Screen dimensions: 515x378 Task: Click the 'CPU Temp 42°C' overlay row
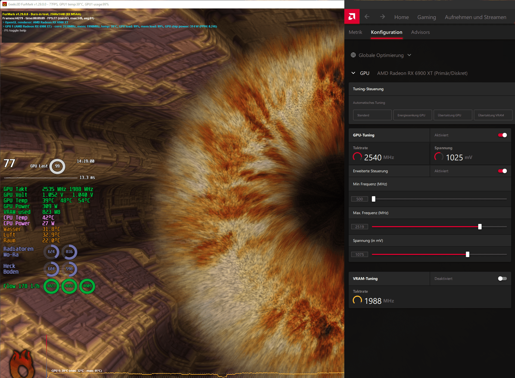[29, 218]
